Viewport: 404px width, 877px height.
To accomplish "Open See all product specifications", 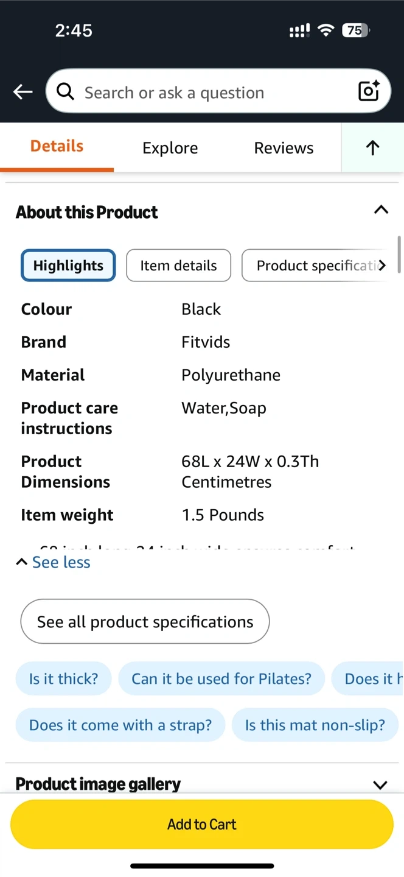I will (x=145, y=622).
